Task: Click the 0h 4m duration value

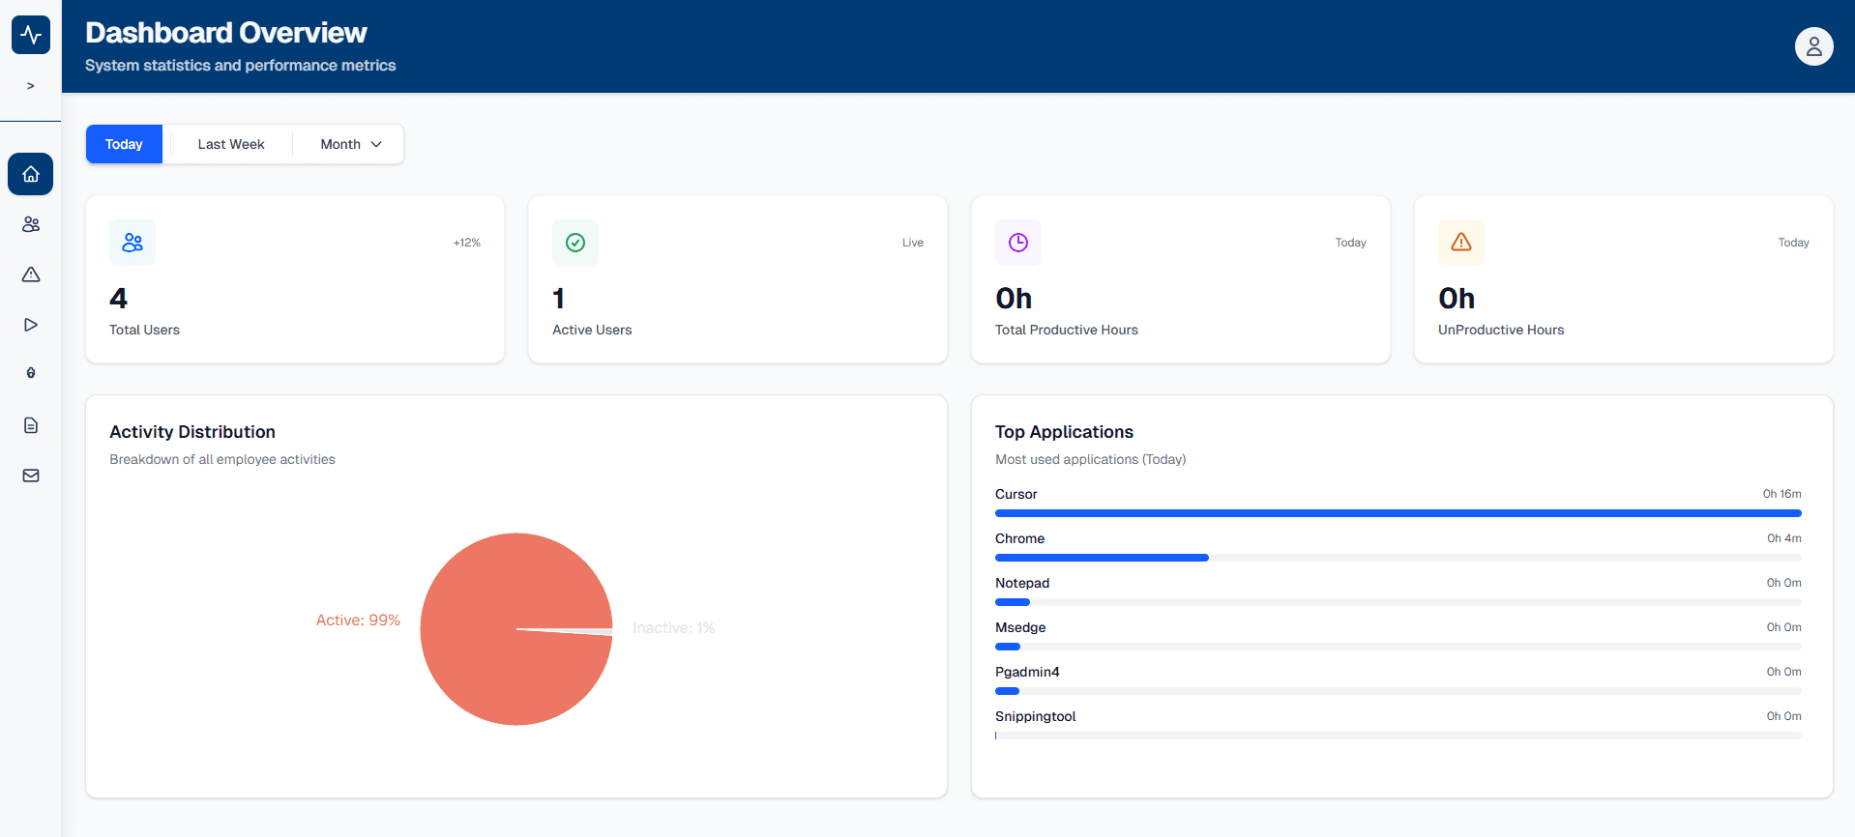Action: [1784, 538]
